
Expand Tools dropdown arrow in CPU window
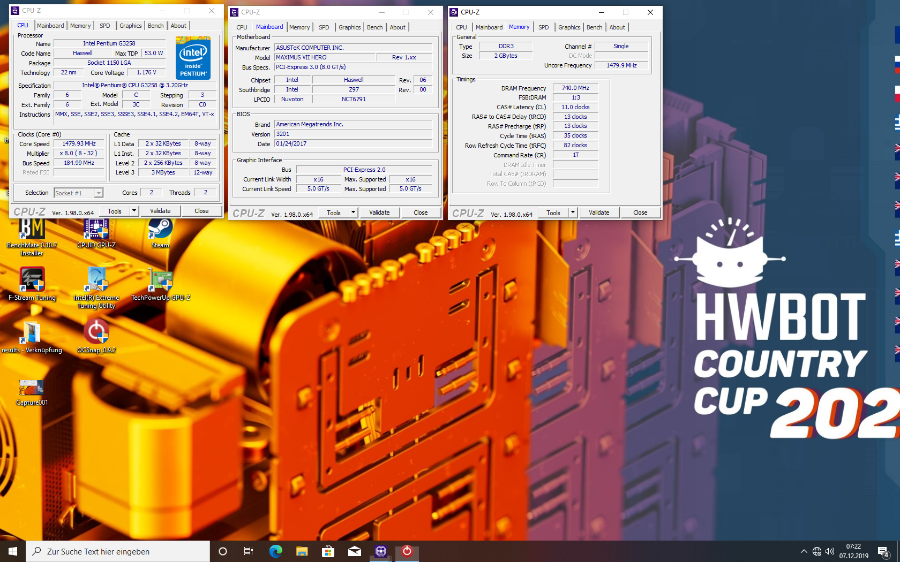pyautogui.click(x=134, y=211)
